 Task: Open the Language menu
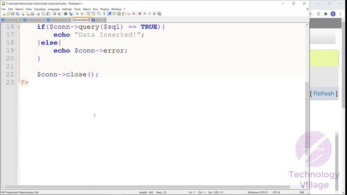click(54, 9)
